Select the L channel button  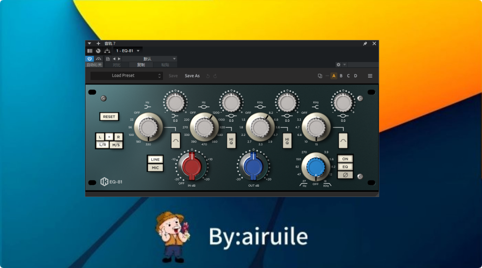click(100, 137)
